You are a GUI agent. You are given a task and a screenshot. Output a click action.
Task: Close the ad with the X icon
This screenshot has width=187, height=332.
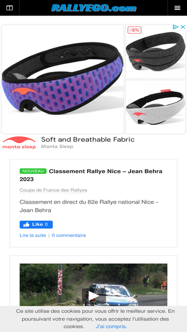(183, 27)
